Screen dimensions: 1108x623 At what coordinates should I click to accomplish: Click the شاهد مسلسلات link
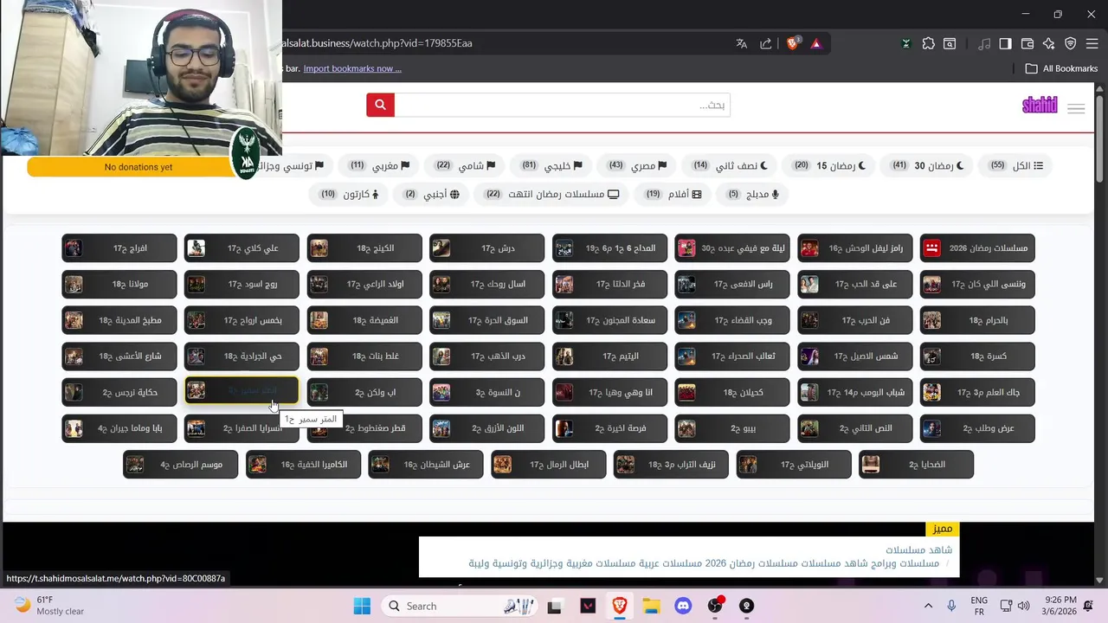(918, 549)
